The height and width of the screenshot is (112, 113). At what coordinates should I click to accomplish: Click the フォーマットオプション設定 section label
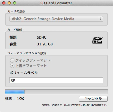click(x=27, y=53)
